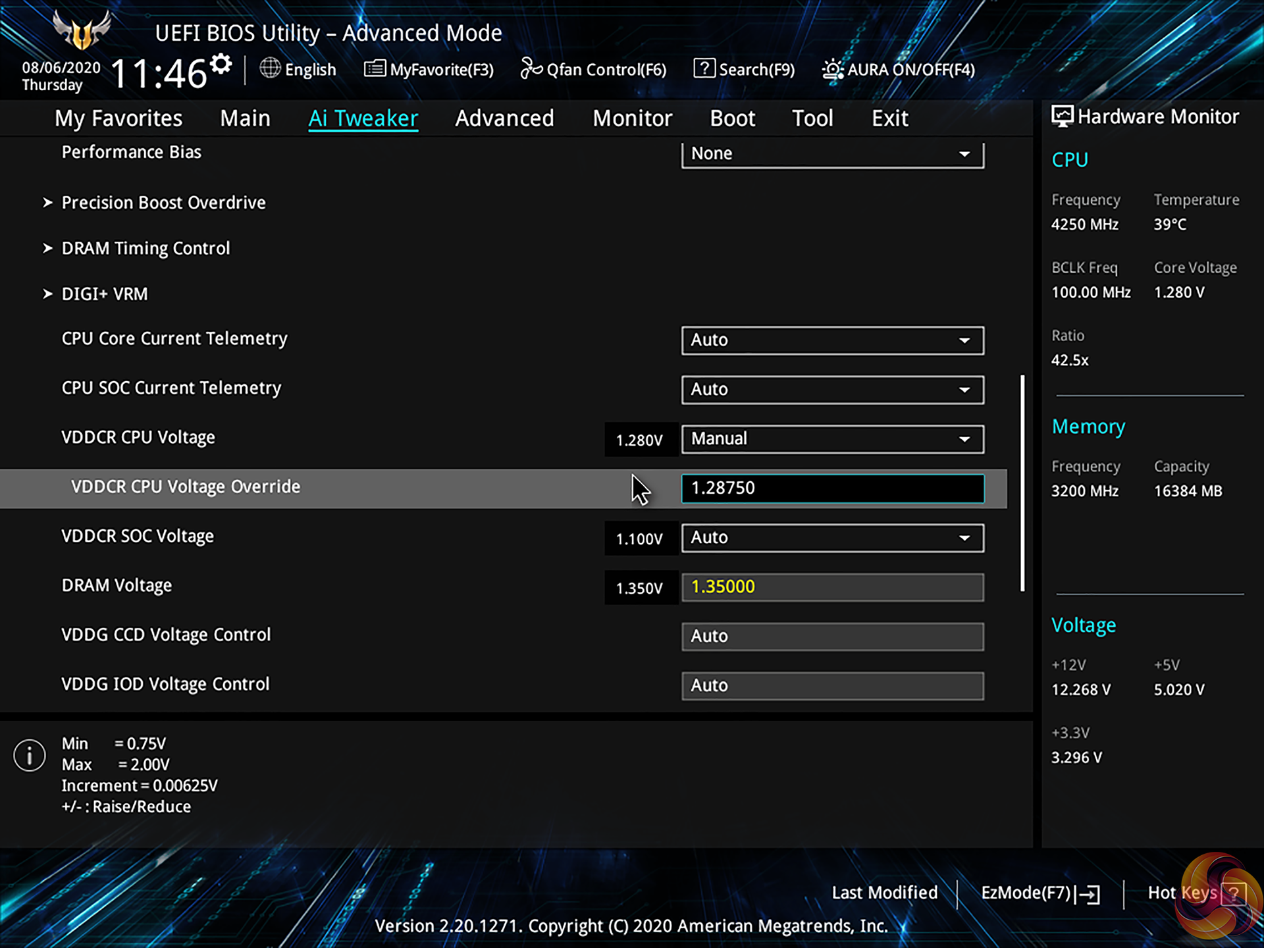Open the Performance Bias dropdown
Screen dimensions: 1264x948
click(x=832, y=154)
